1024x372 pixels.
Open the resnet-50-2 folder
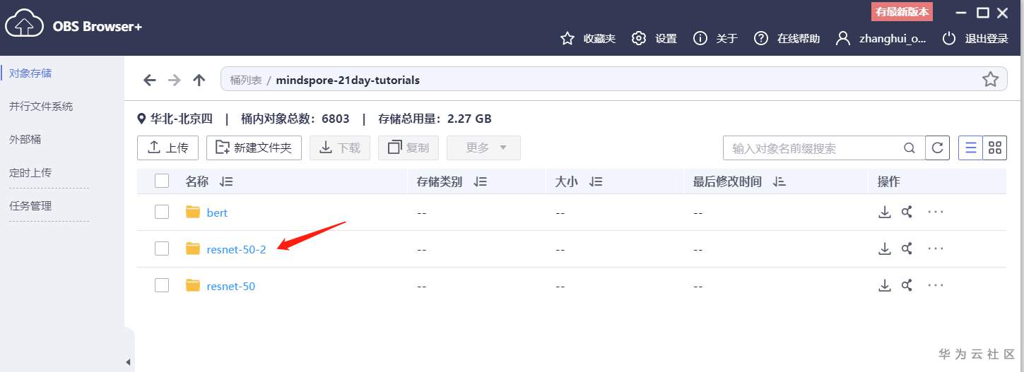tap(236, 249)
